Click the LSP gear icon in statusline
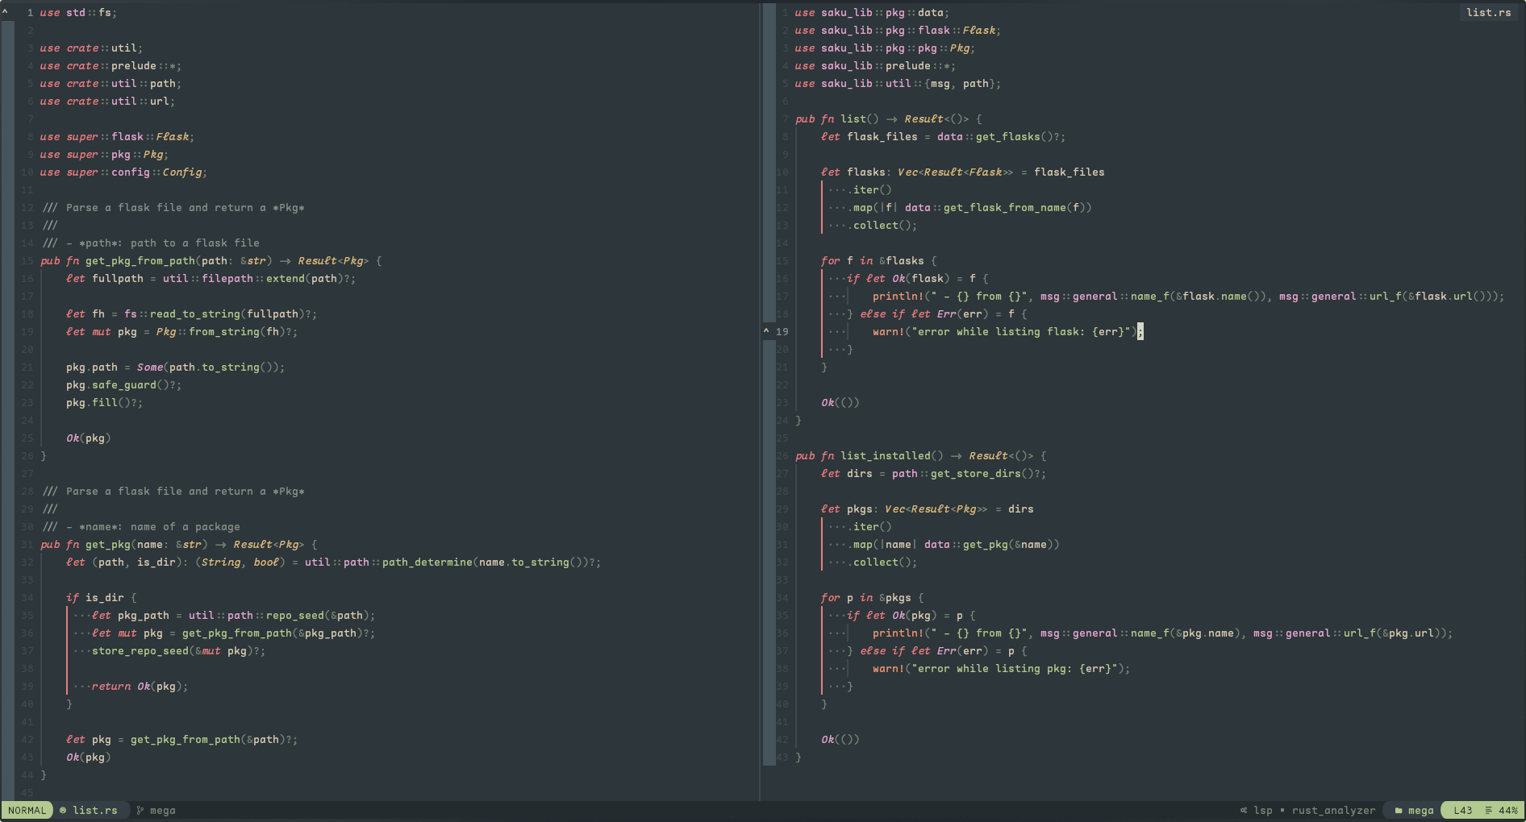This screenshot has width=1526, height=822. coord(1244,810)
